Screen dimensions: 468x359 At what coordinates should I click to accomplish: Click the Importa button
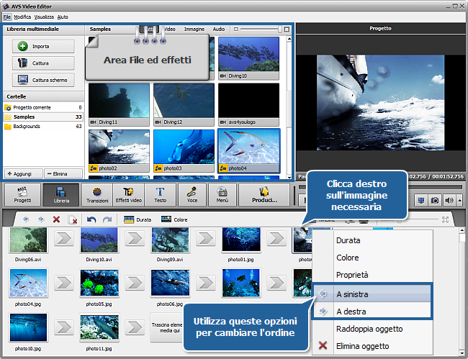point(43,46)
